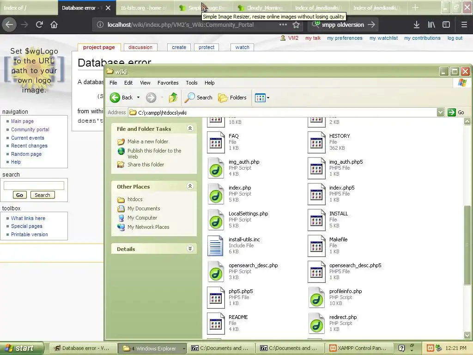Reload the page in Firefox
The width and height of the screenshot is (473, 355).
click(39, 24)
